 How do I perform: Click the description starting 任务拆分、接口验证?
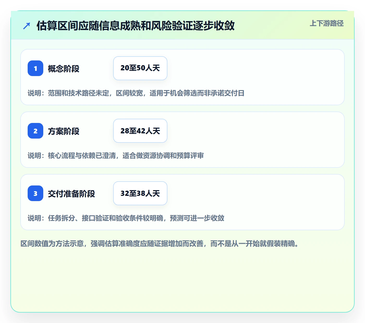click(x=126, y=218)
